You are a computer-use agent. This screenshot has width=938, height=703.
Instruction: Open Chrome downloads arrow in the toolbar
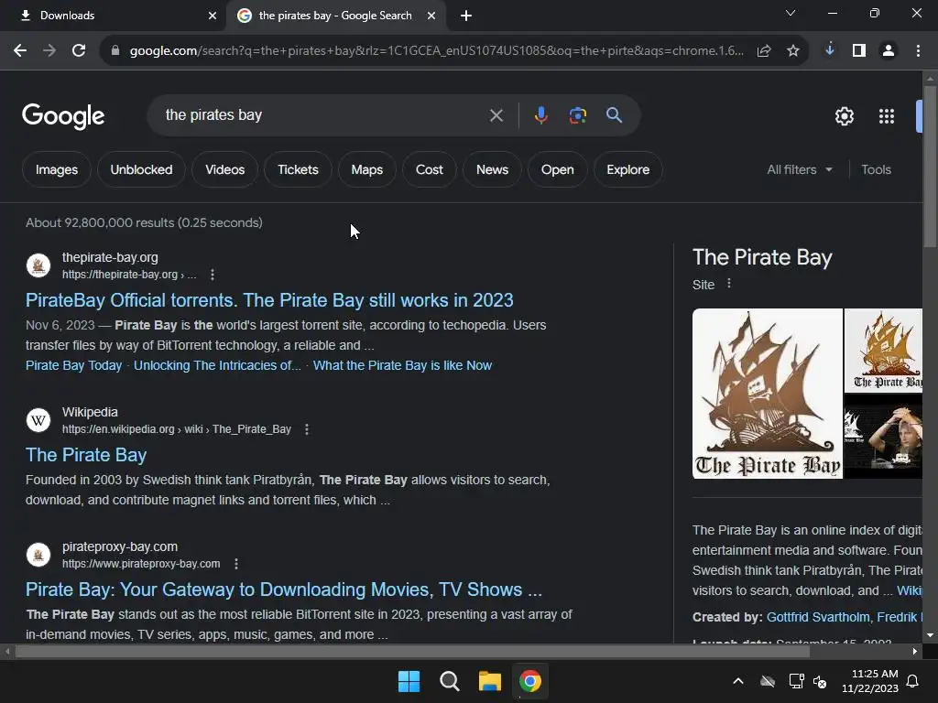pyautogui.click(x=830, y=50)
